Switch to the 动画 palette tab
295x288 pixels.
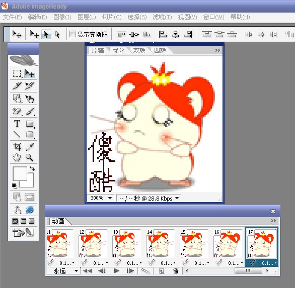coord(58,221)
